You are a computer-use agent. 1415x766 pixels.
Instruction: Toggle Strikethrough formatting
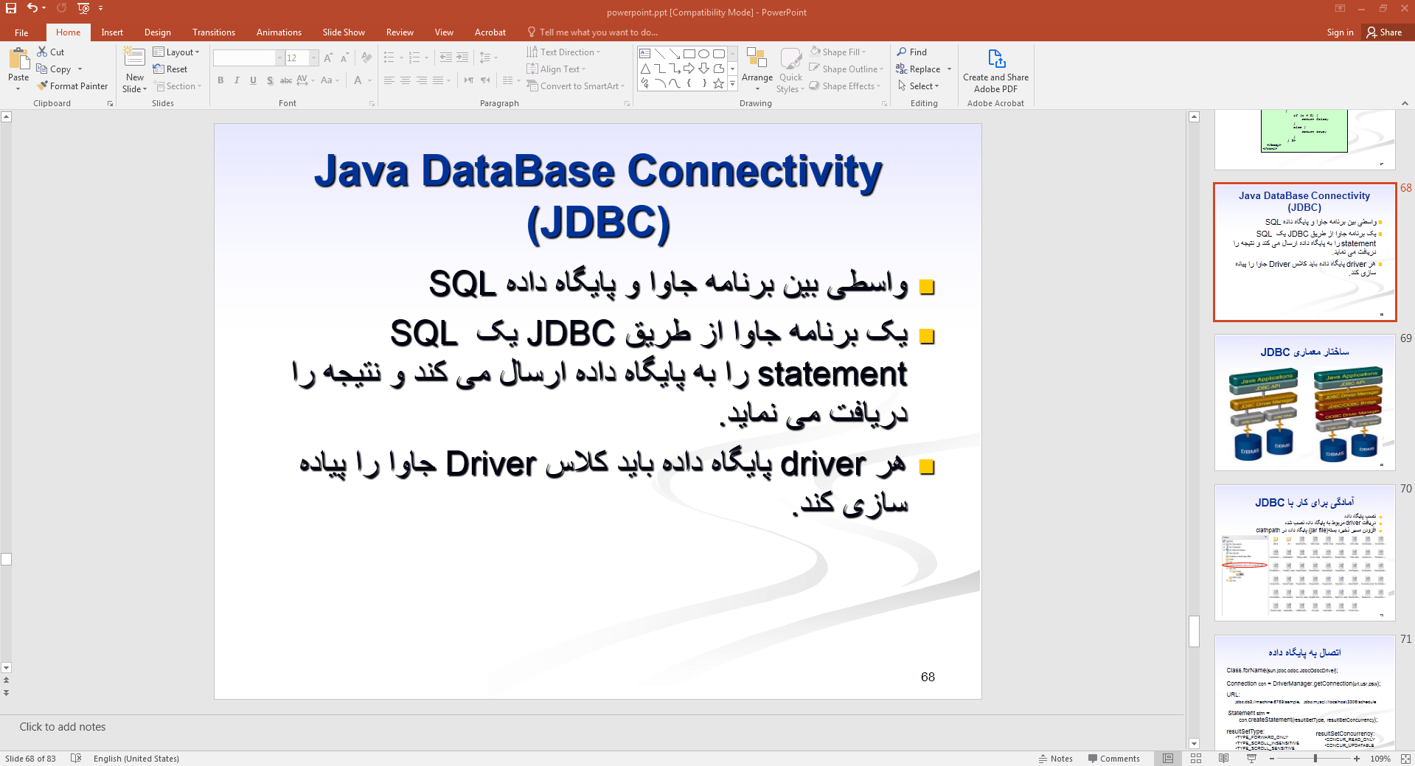[x=286, y=80]
